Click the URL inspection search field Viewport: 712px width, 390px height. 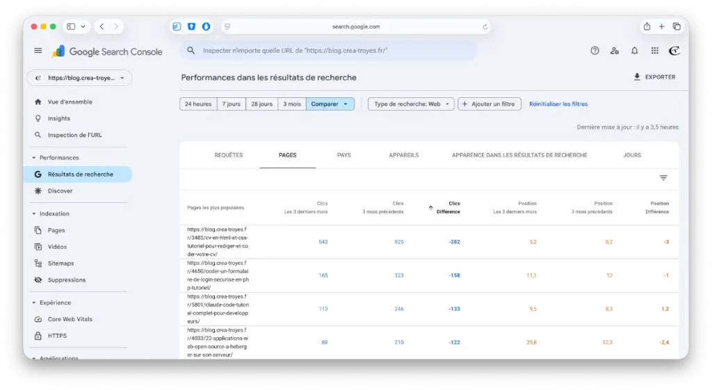pos(334,51)
